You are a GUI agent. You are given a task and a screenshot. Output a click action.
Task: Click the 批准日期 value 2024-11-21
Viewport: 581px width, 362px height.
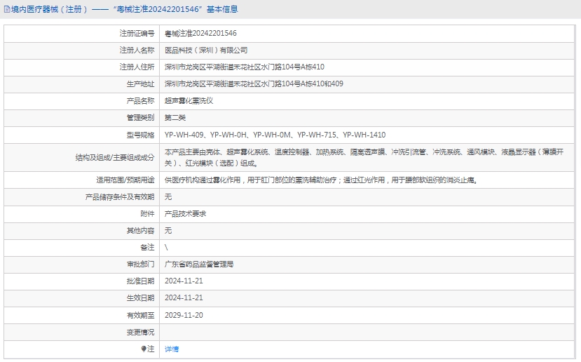pos(184,281)
